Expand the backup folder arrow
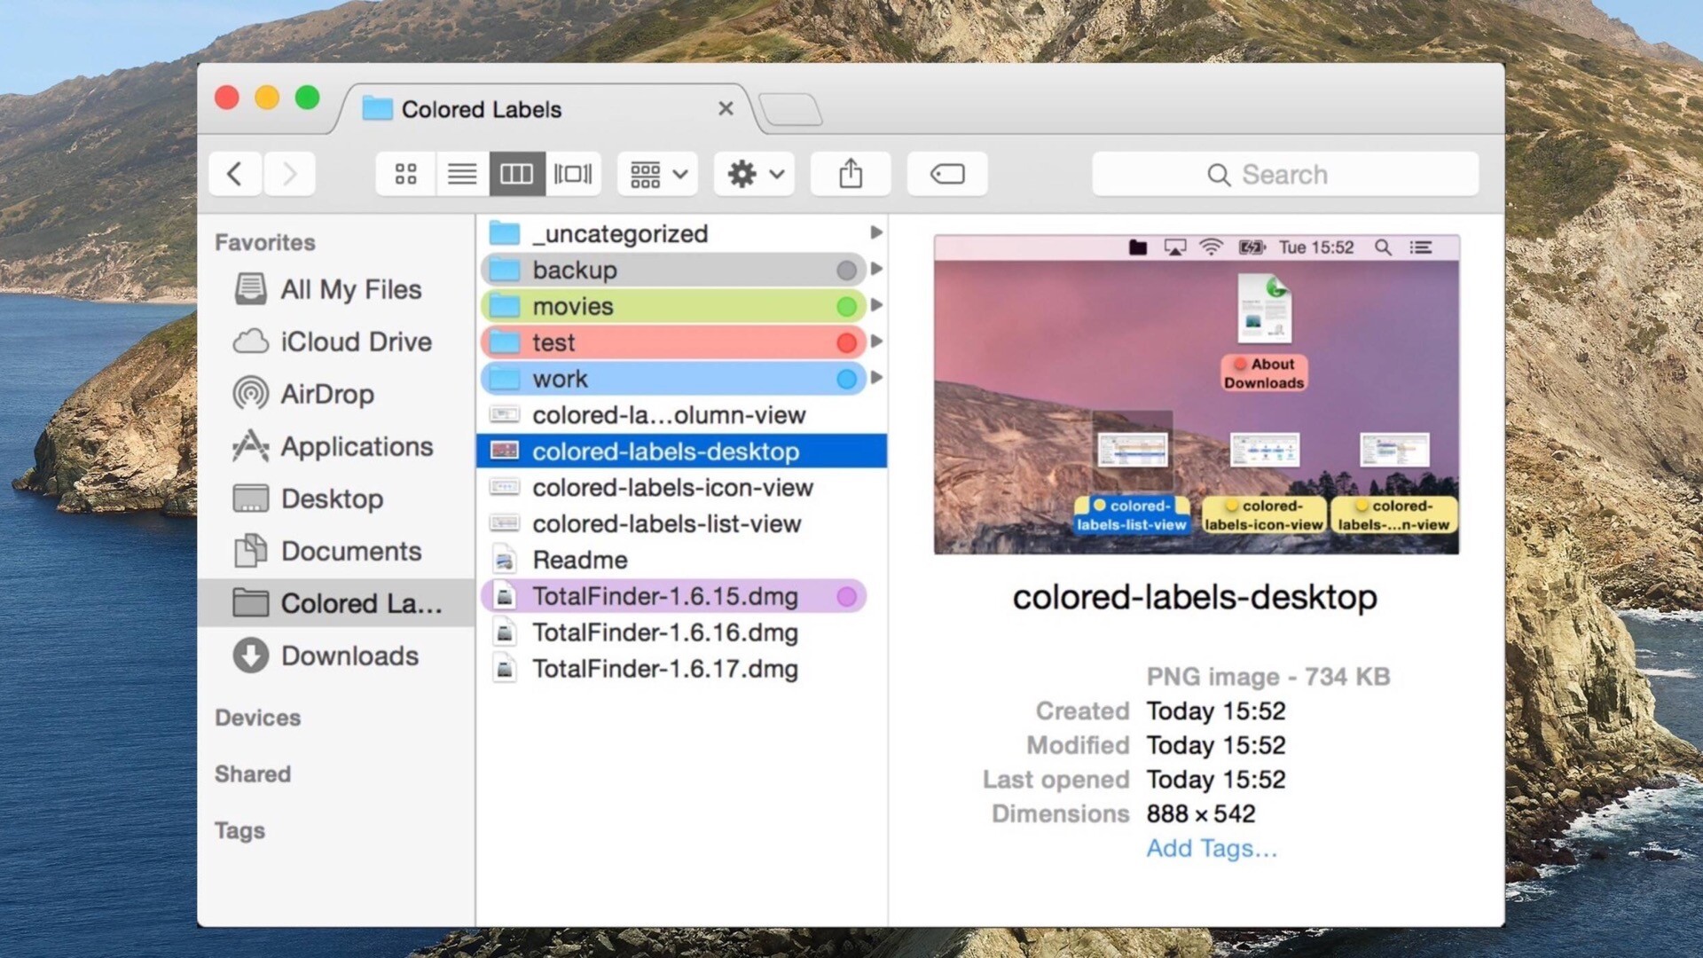This screenshot has width=1703, height=958. (x=876, y=269)
